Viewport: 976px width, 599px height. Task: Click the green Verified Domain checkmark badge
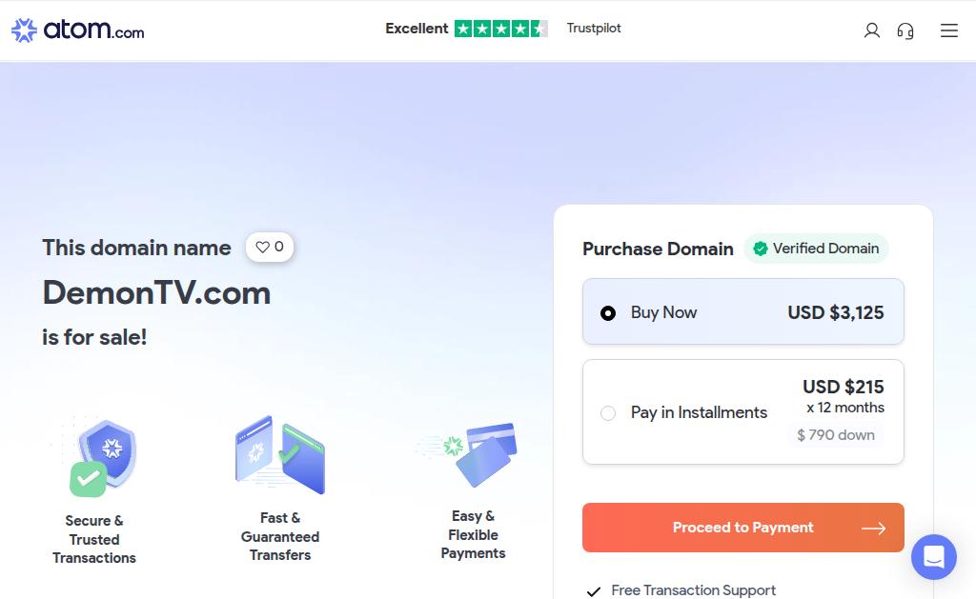(x=760, y=249)
